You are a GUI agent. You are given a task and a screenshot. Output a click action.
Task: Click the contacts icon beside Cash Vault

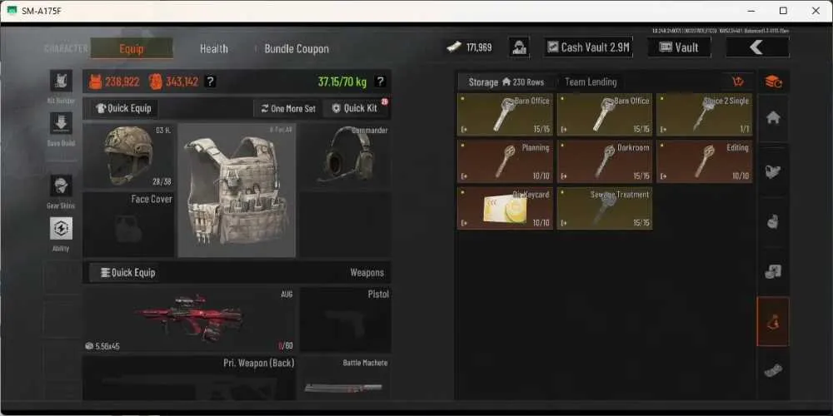(519, 47)
